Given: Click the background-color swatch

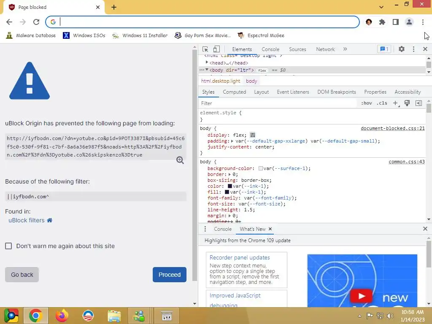Looking at the screenshot, I should (x=260, y=168).
